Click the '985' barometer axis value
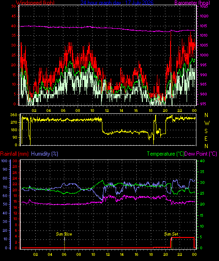This screenshot has height=261, width=219. (x=203, y=84)
